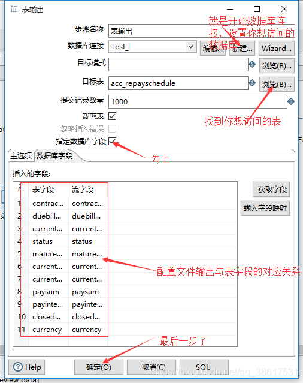Click the current... table field in row 7
The height and width of the screenshot is (383, 303).
(49, 279)
